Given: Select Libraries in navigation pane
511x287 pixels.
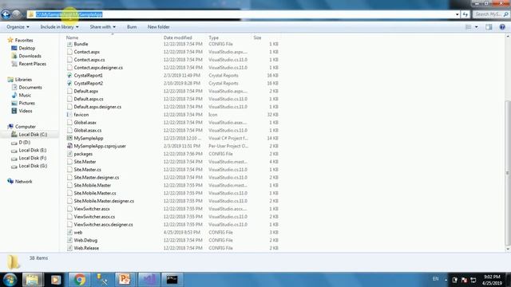Looking at the screenshot, I should point(23,80).
